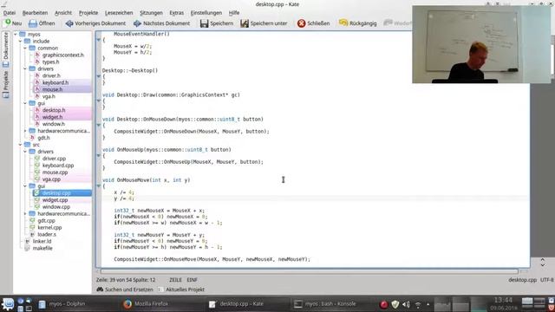Open keyboard.h file
Screen dimensions: 555x312
[55, 82]
